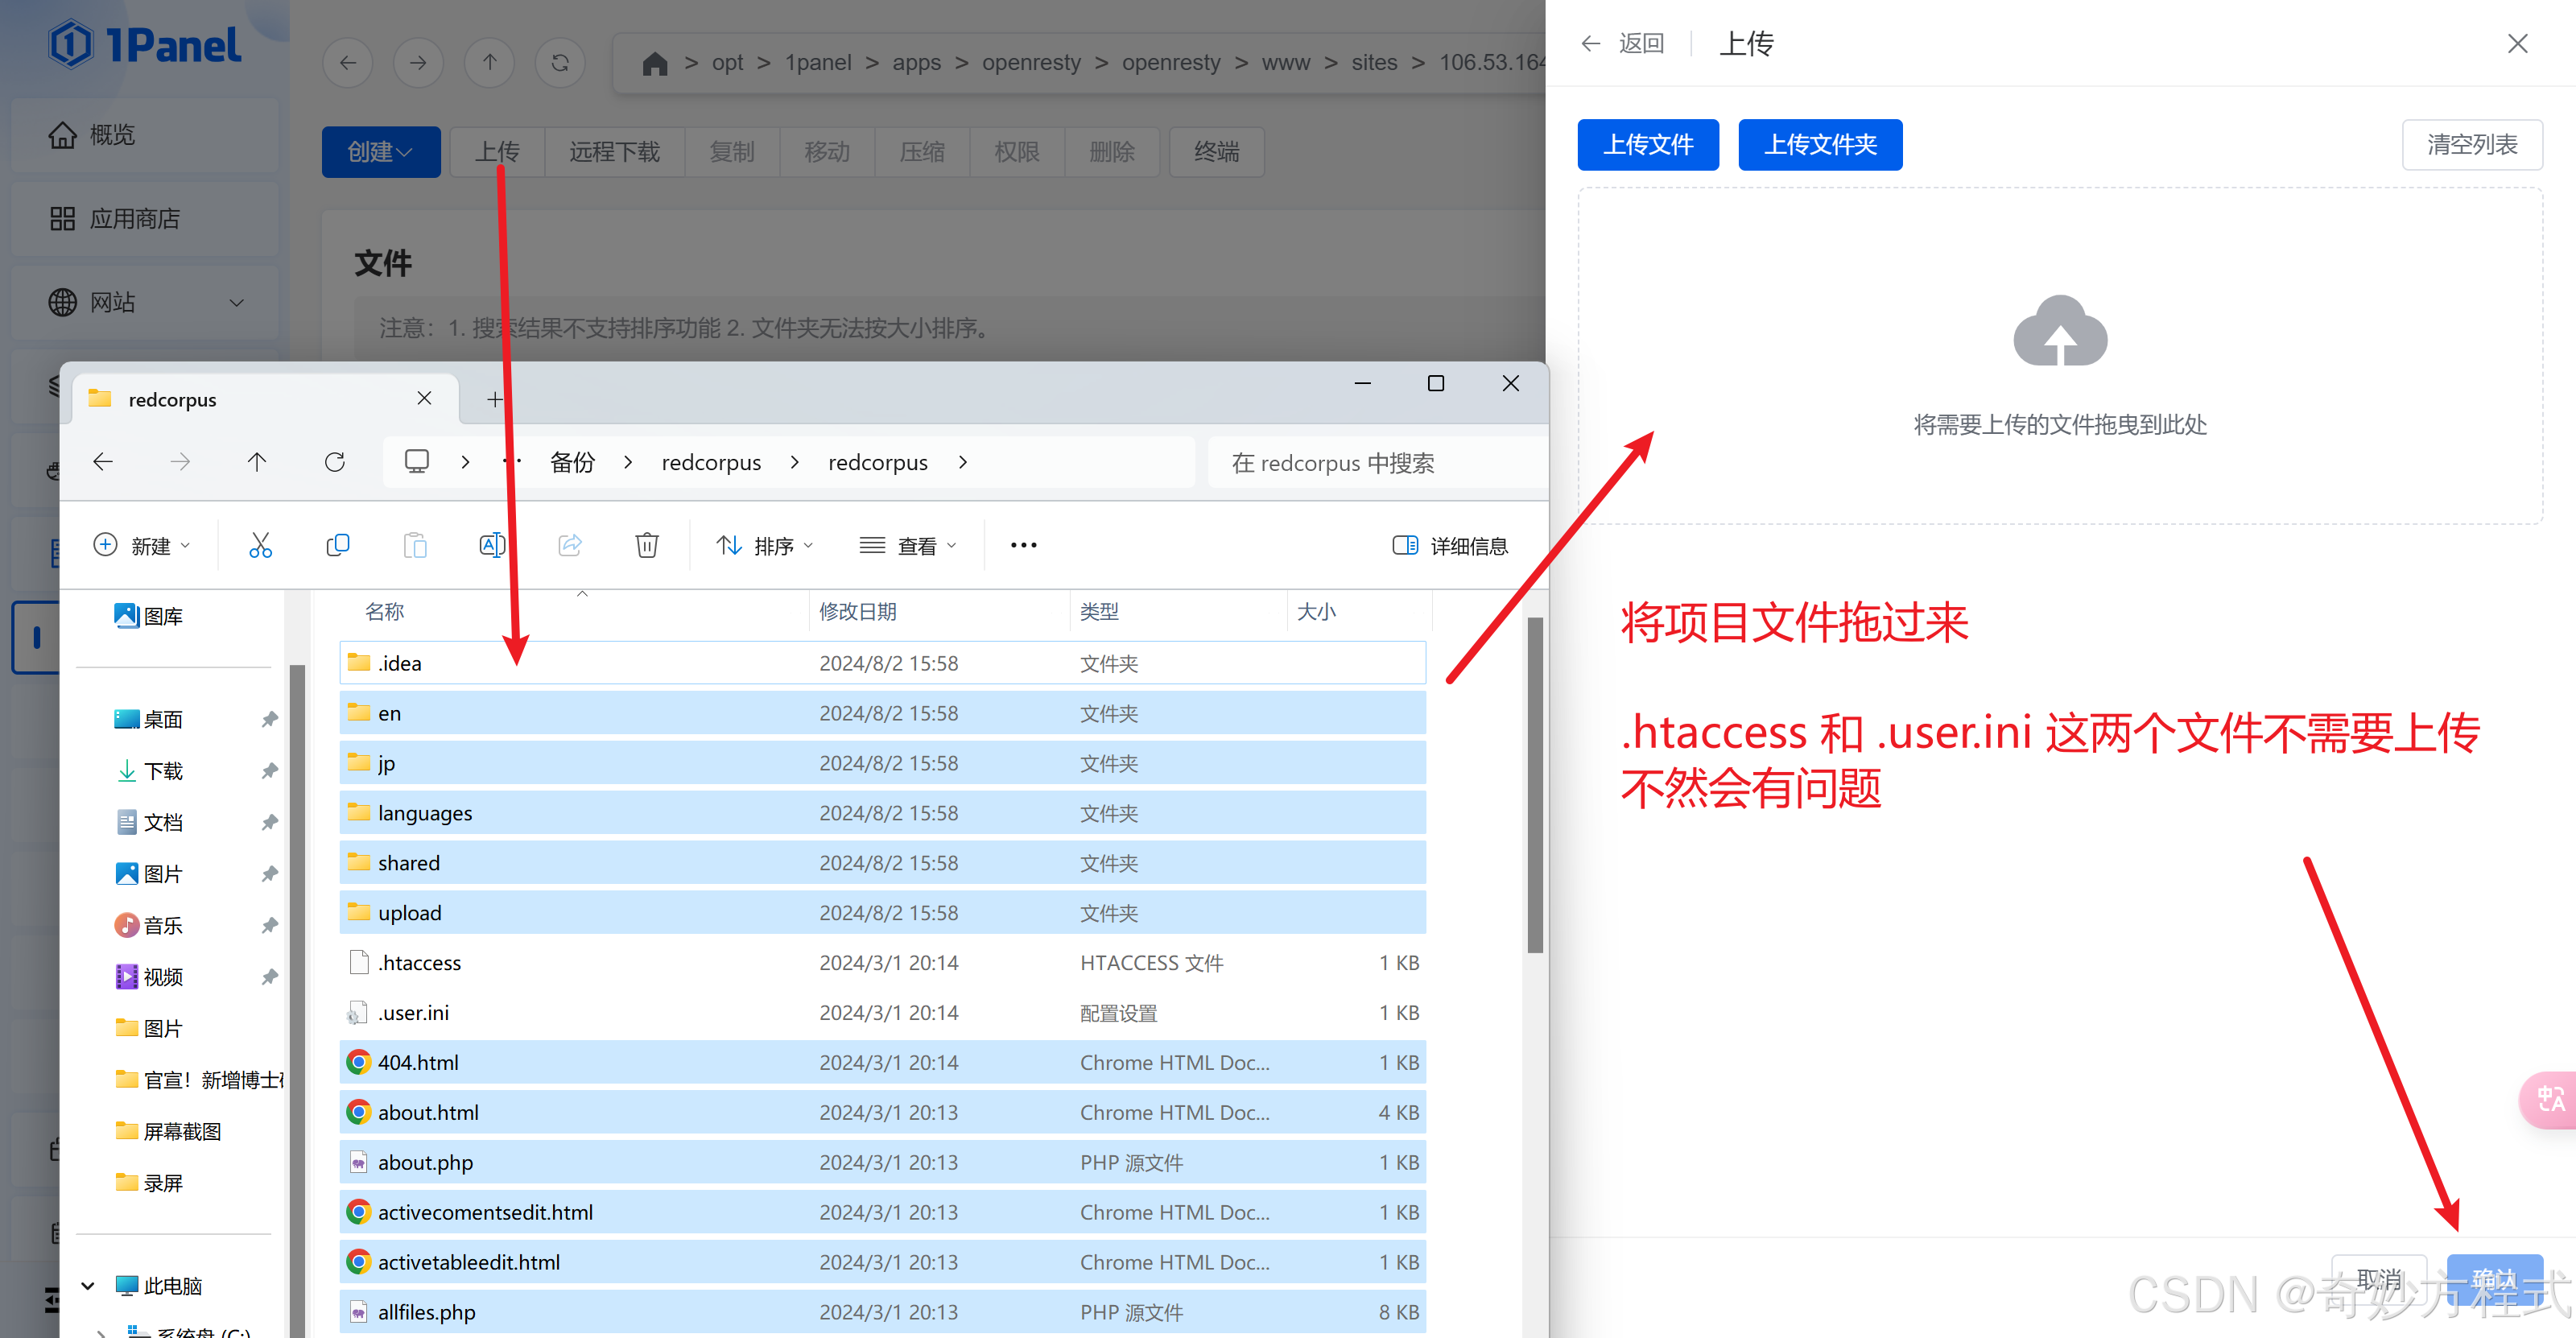Screen dimensions: 2576x1338
Task: Click the cloud upload icon in the drop zone
Action: 2060,331
